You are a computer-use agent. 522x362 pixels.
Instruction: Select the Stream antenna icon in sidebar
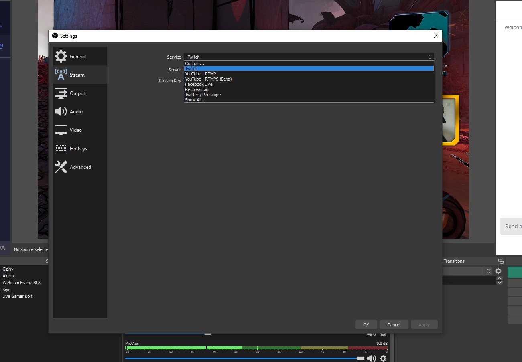[61, 75]
